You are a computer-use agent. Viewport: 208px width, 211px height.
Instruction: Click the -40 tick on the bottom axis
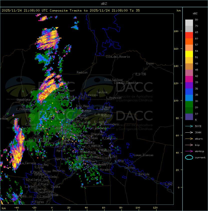(x=16, y=208)
